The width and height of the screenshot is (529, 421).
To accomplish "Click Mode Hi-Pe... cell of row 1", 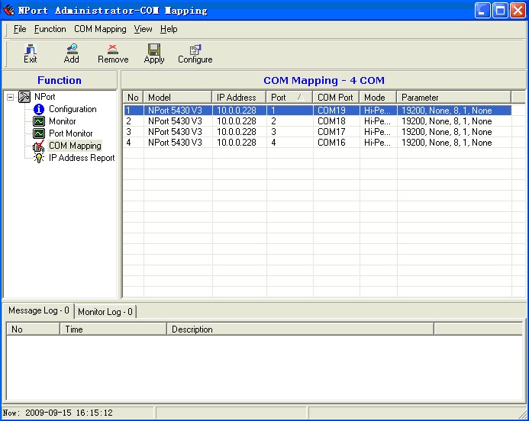I will (378, 111).
